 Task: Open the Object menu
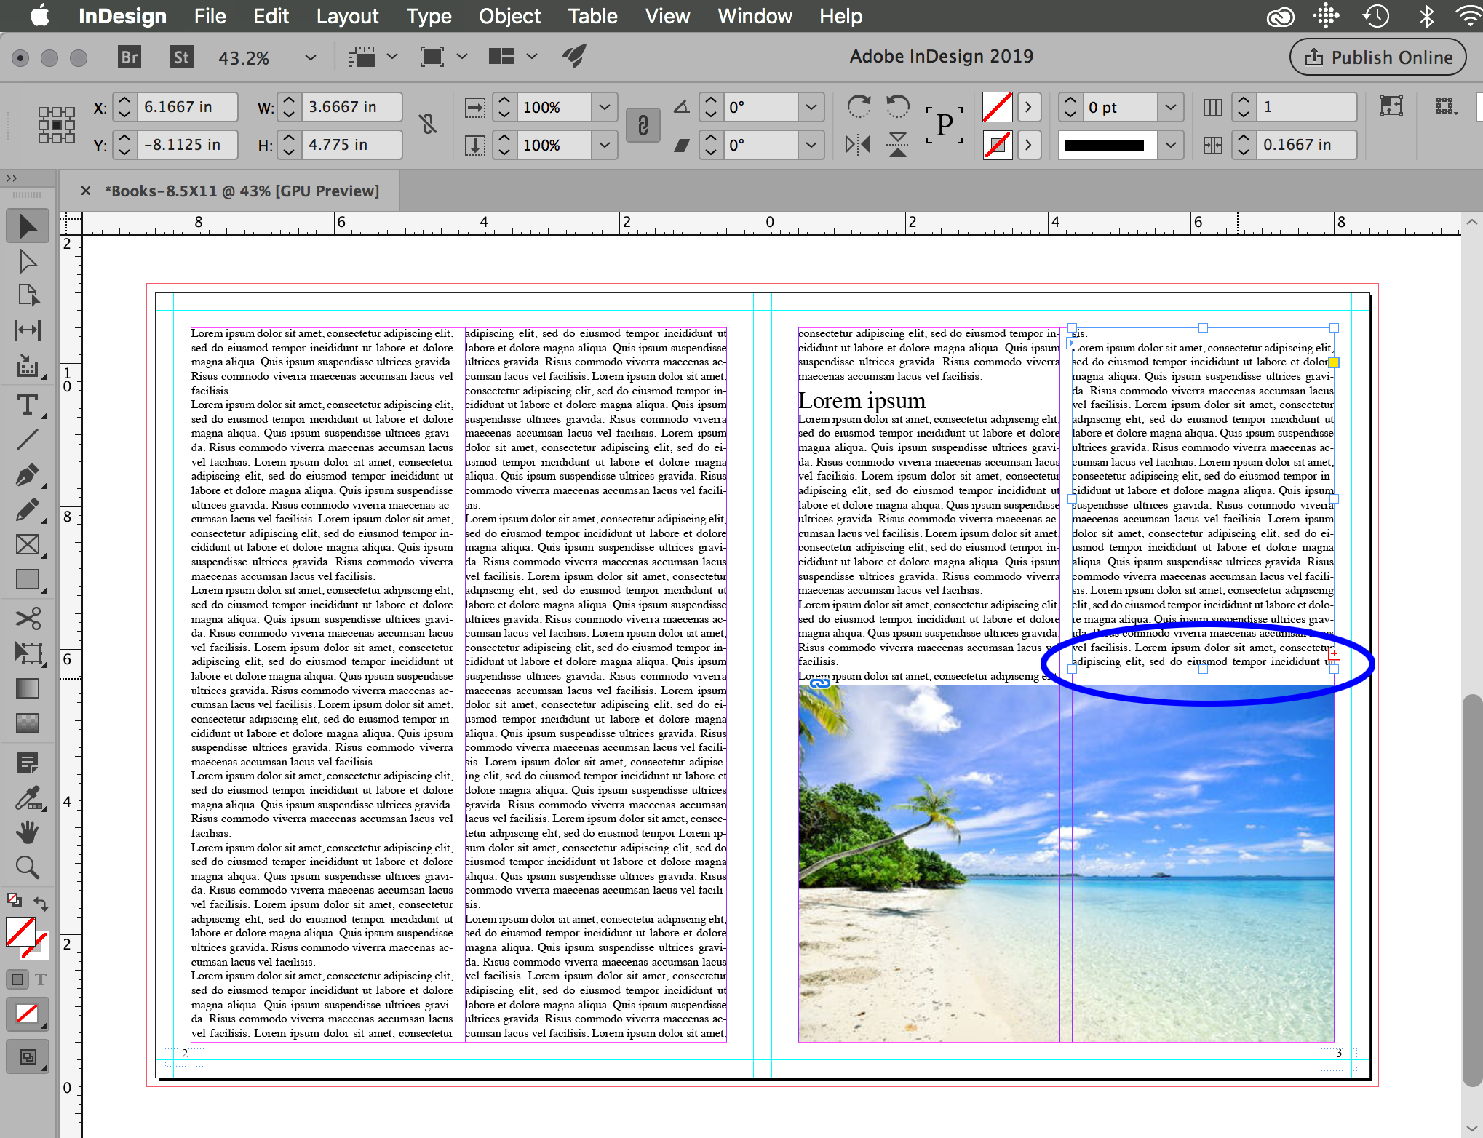pos(509,16)
